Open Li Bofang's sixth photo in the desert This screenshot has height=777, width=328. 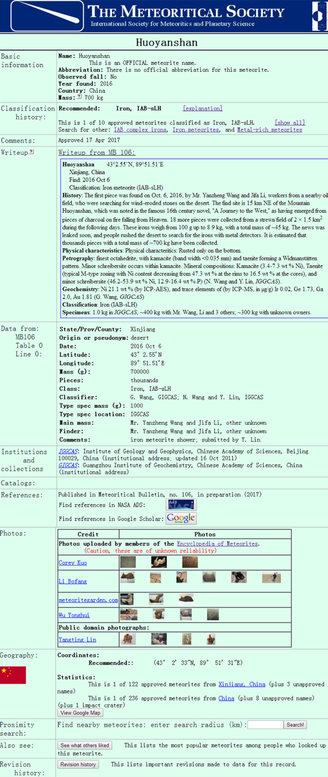tap(271, 577)
